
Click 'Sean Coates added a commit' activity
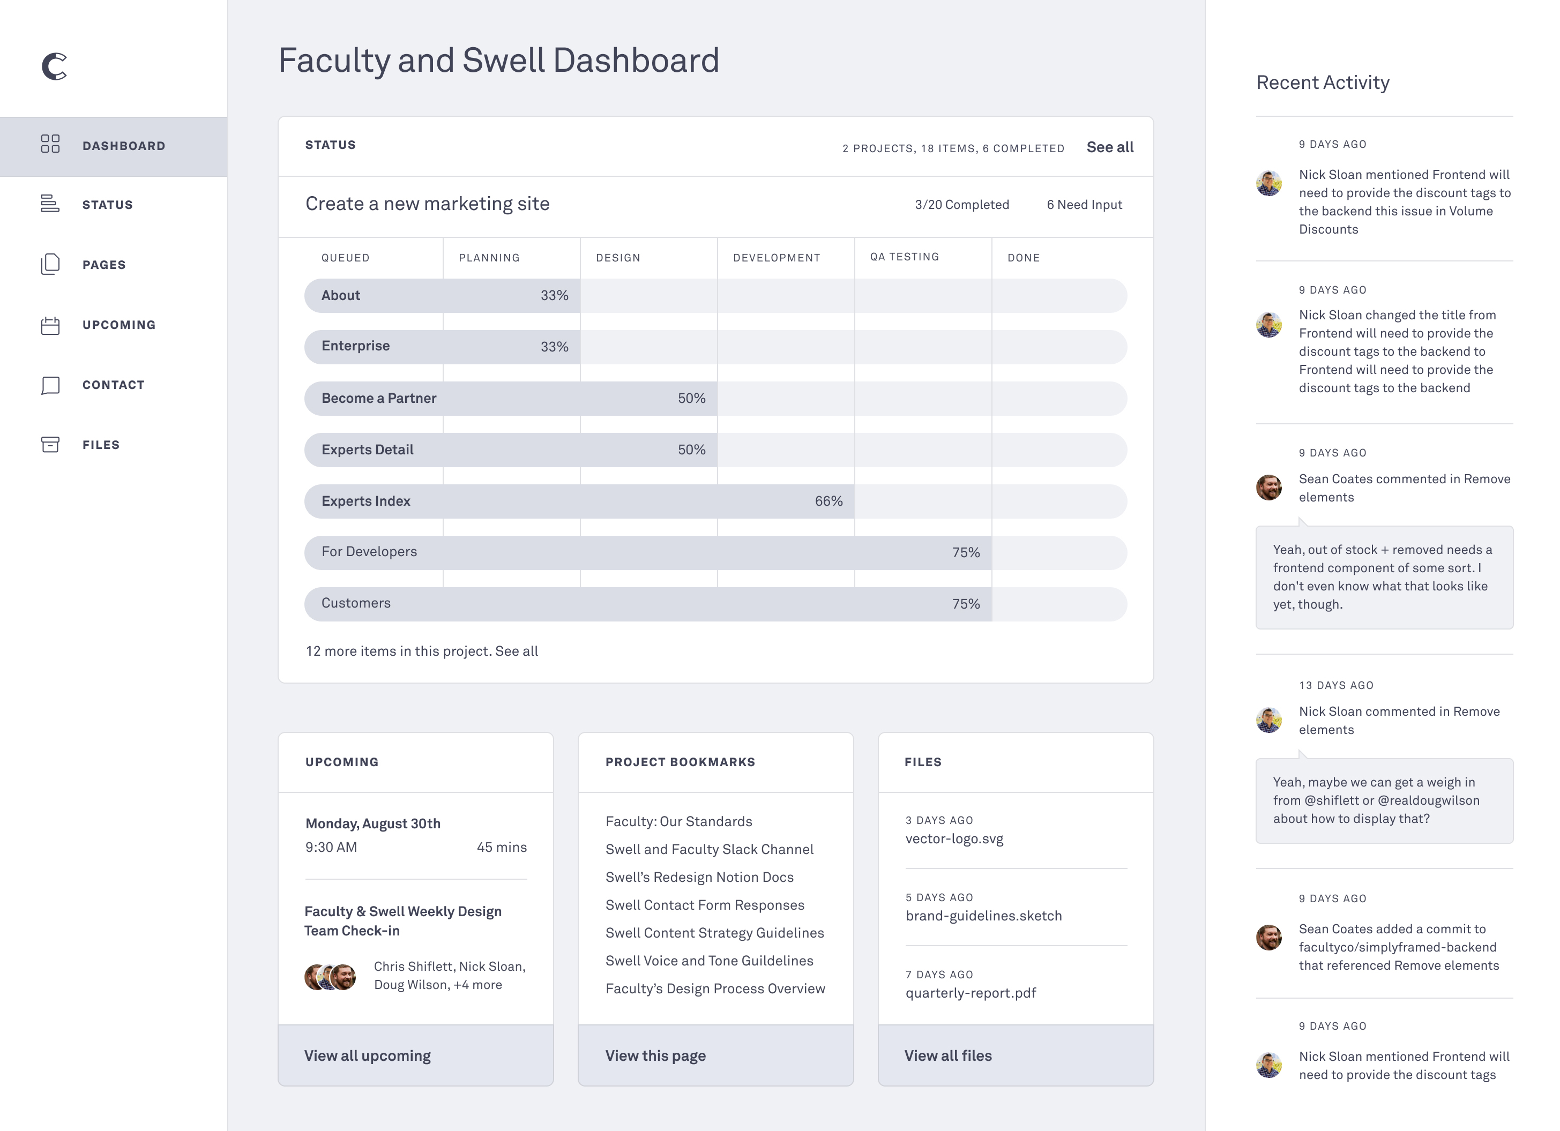(x=1398, y=947)
